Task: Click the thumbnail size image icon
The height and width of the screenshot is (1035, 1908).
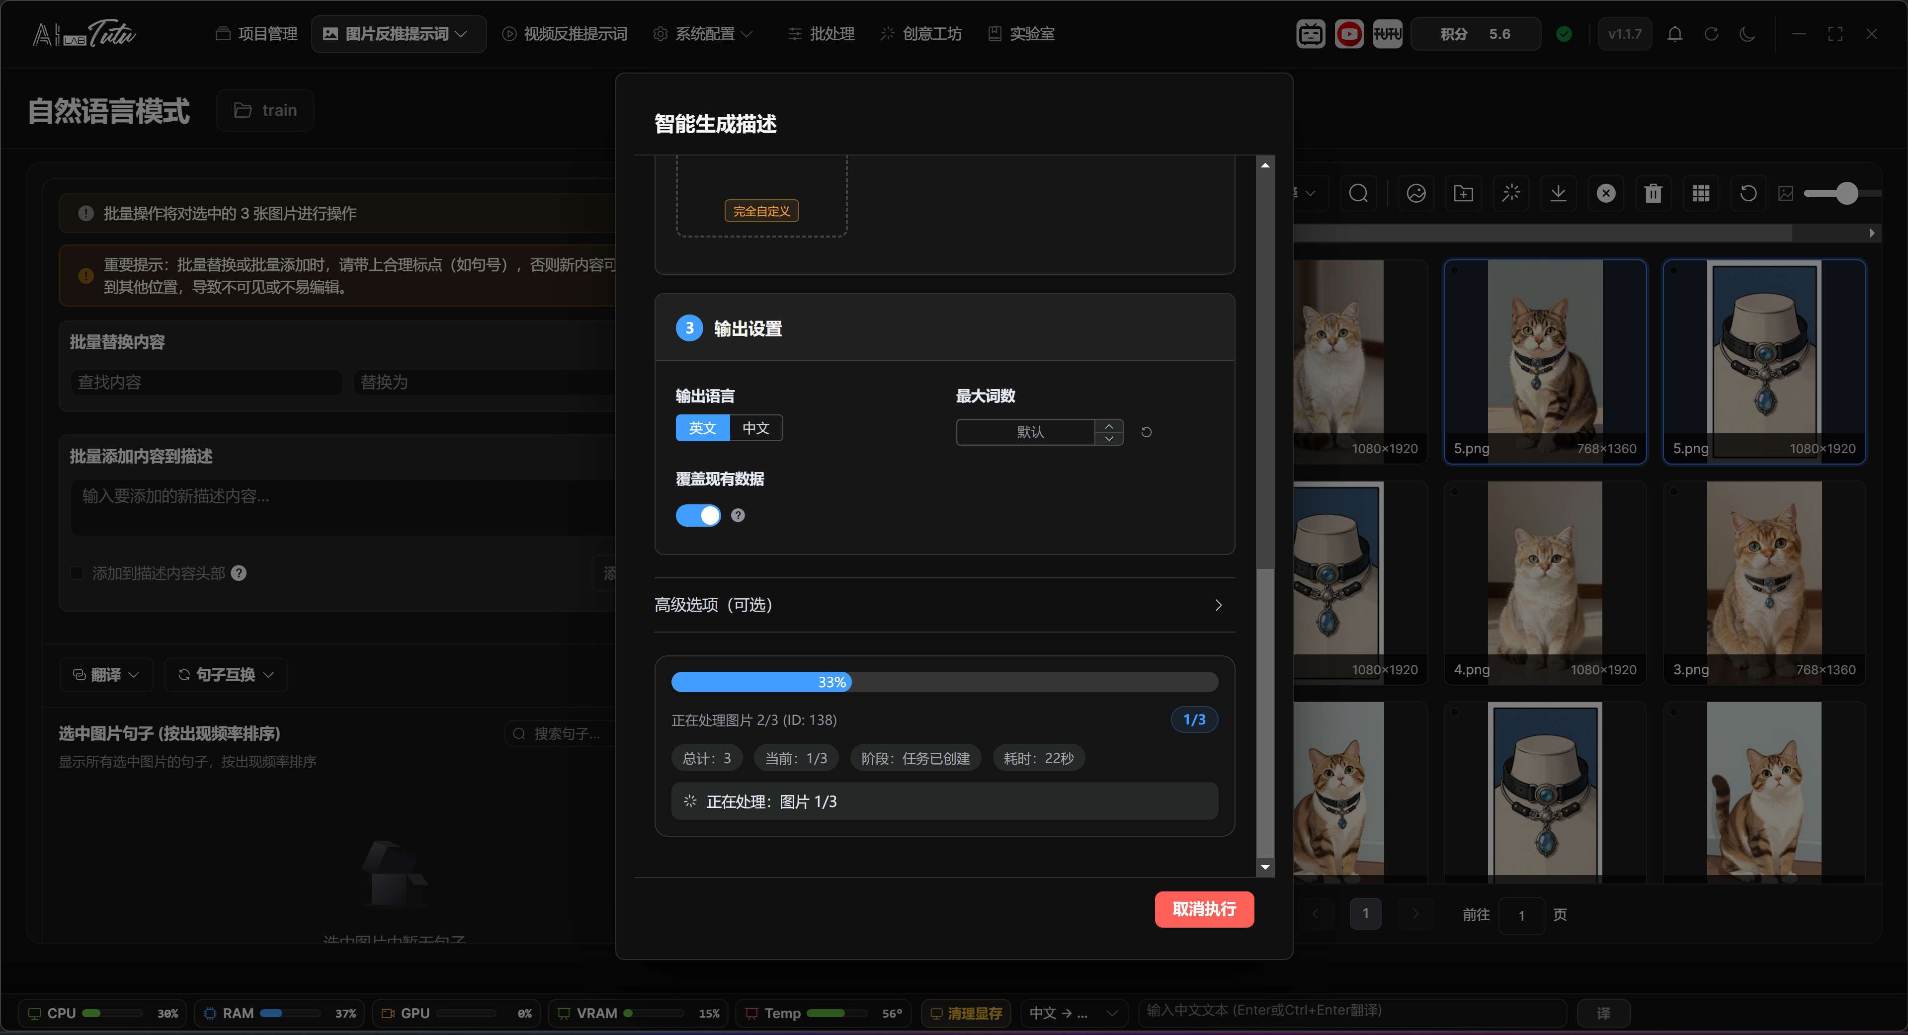Action: [x=1786, y=193]
